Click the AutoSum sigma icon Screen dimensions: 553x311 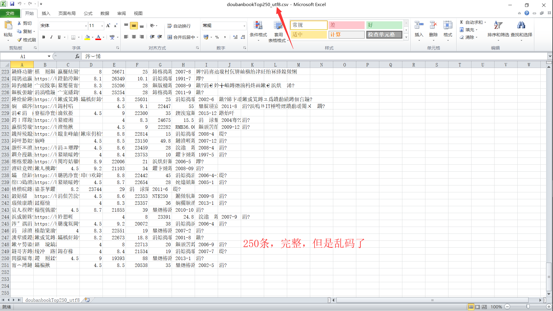(461, 22)
